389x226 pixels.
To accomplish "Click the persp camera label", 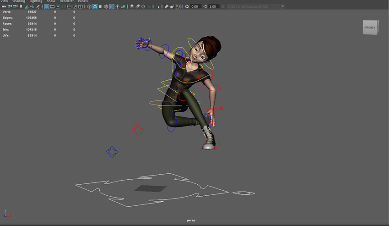I will [191, 220].
